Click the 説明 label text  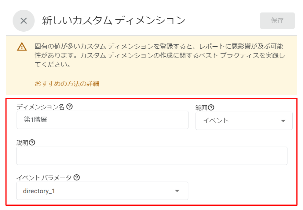pos(22,143)
